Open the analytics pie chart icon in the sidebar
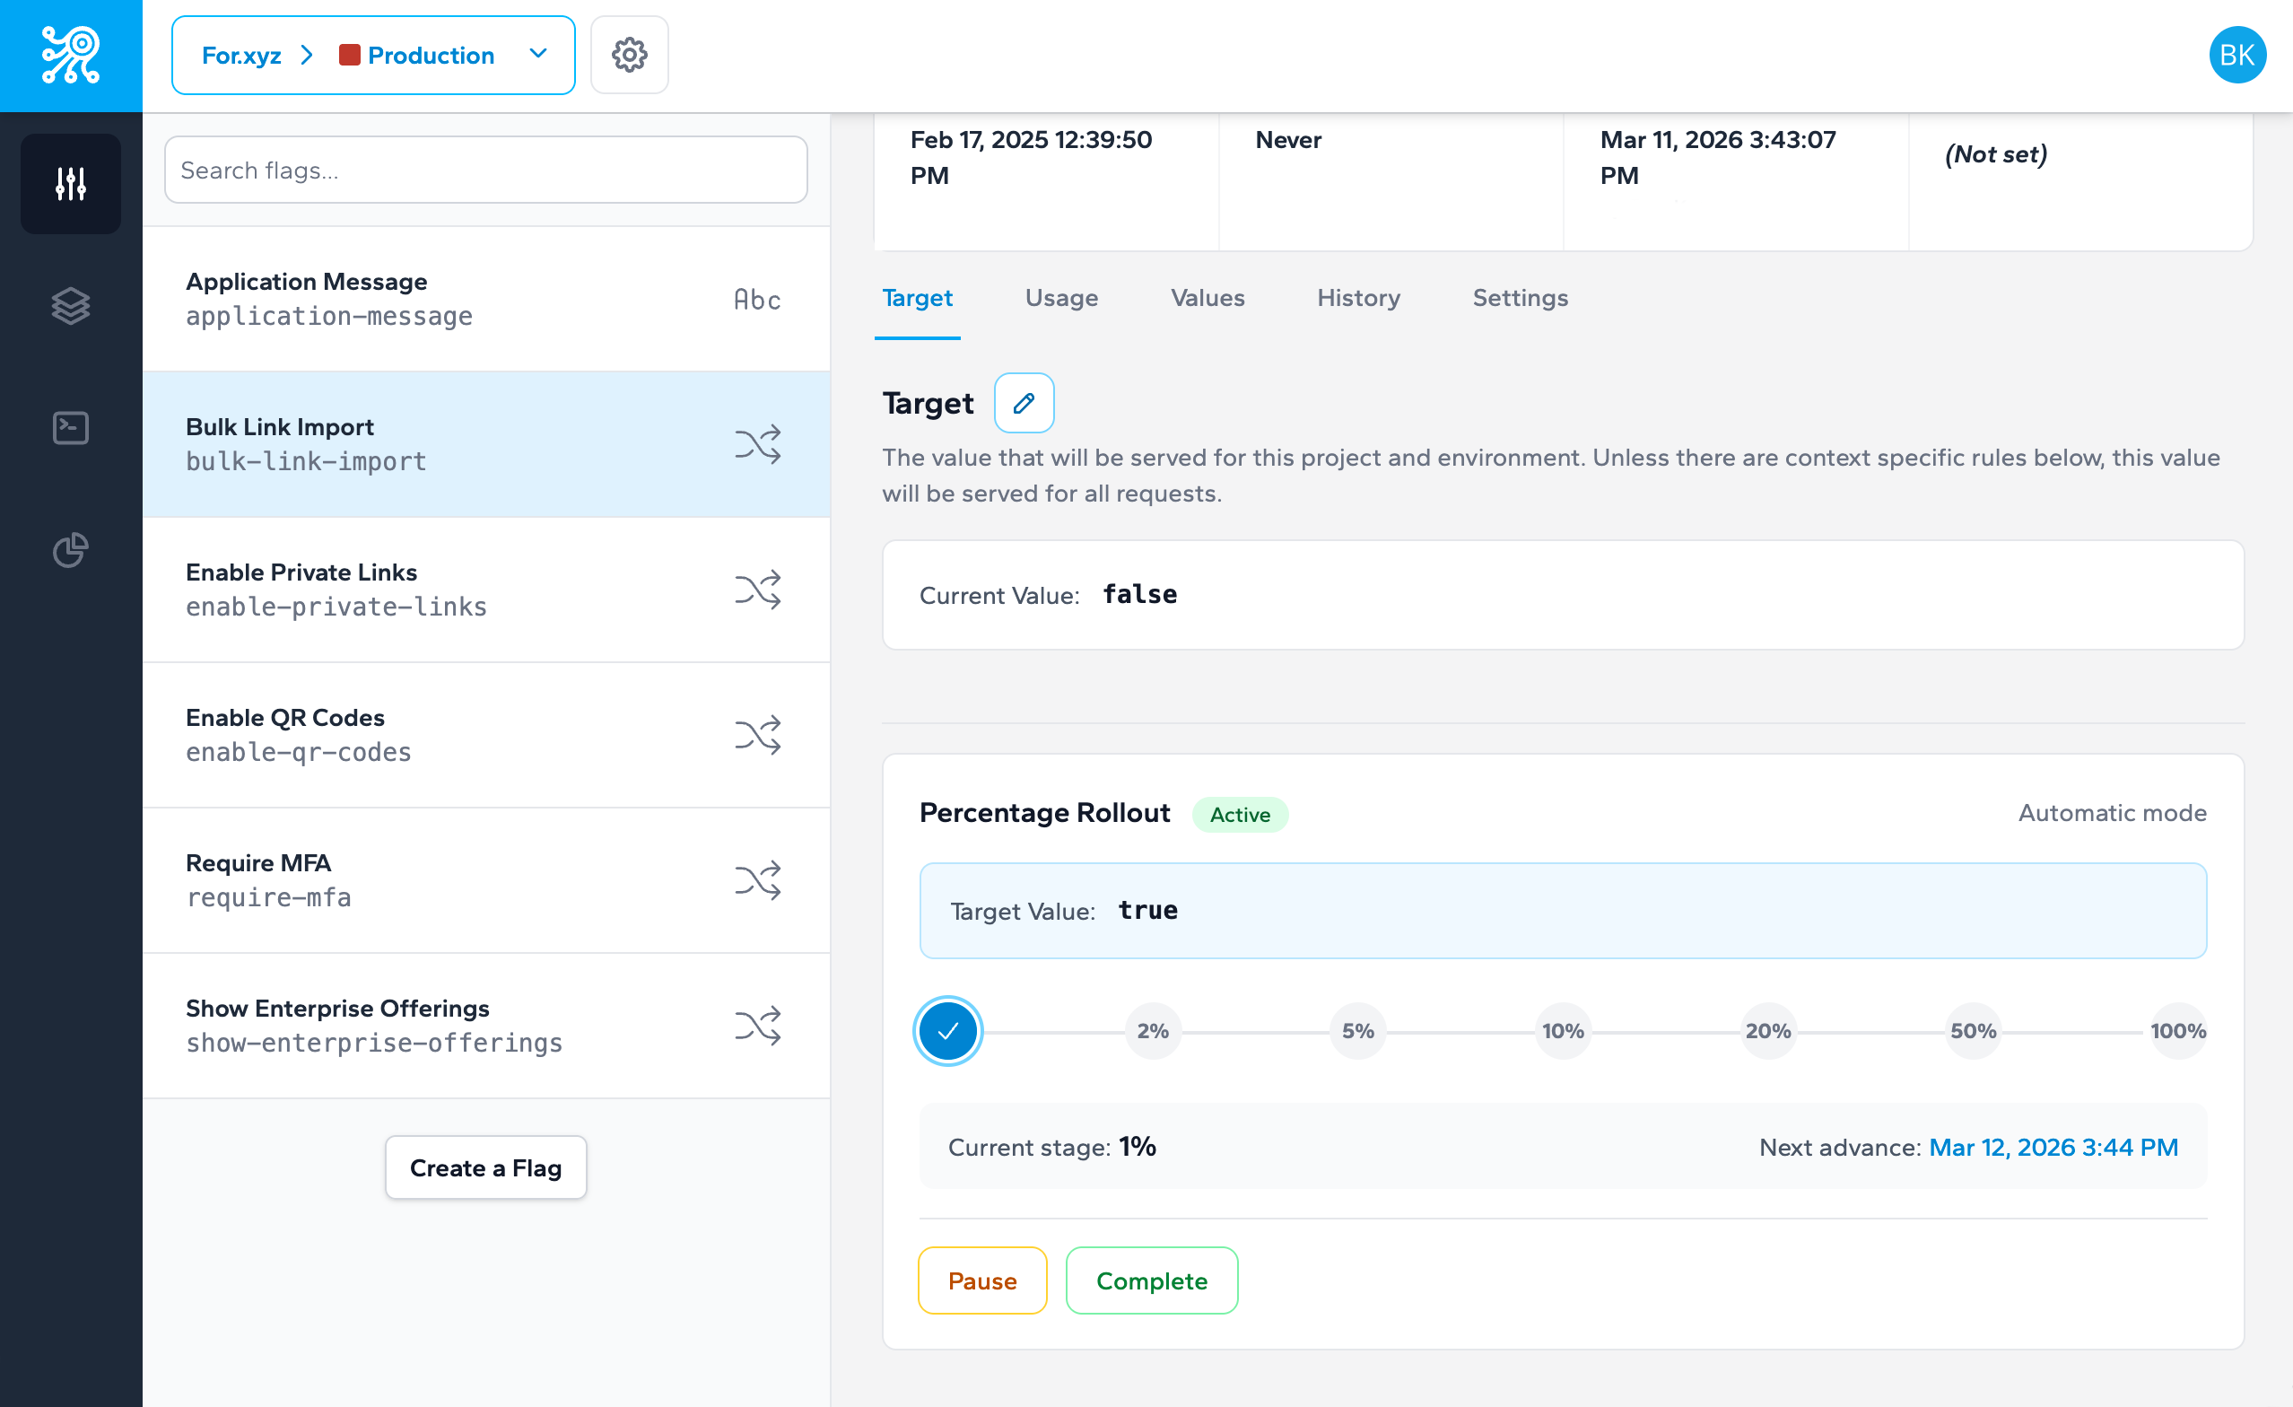This screenshot has height=1407, width=2293. tap(70, 550)
